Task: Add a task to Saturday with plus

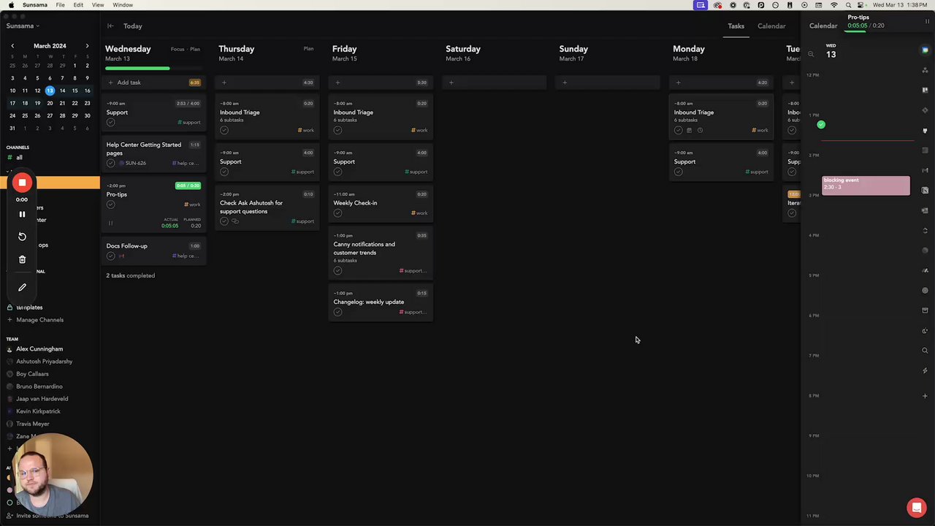Action: (x=451, y=83)
